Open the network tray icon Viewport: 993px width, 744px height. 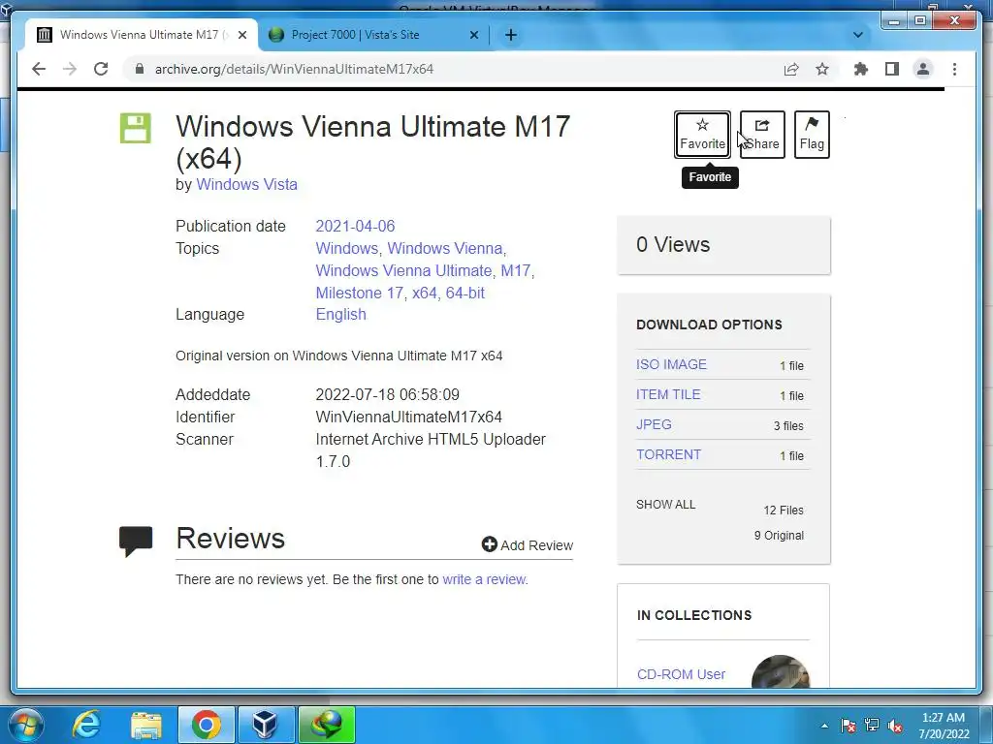[x=872, y=726]
